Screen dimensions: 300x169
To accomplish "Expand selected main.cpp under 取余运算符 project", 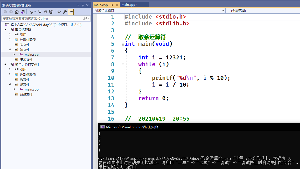I will point(14,54).
